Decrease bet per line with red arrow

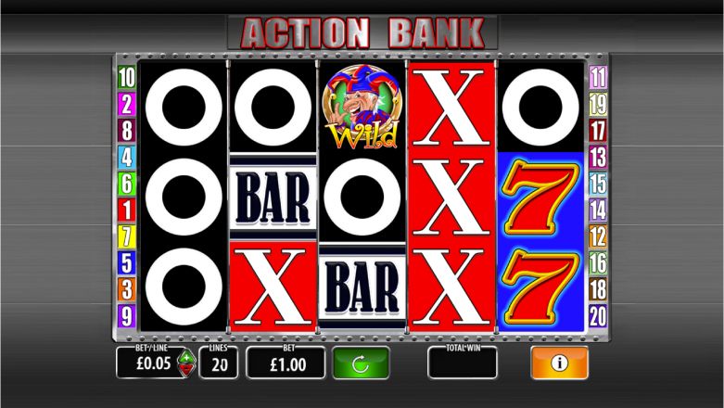tap(186, 369)
